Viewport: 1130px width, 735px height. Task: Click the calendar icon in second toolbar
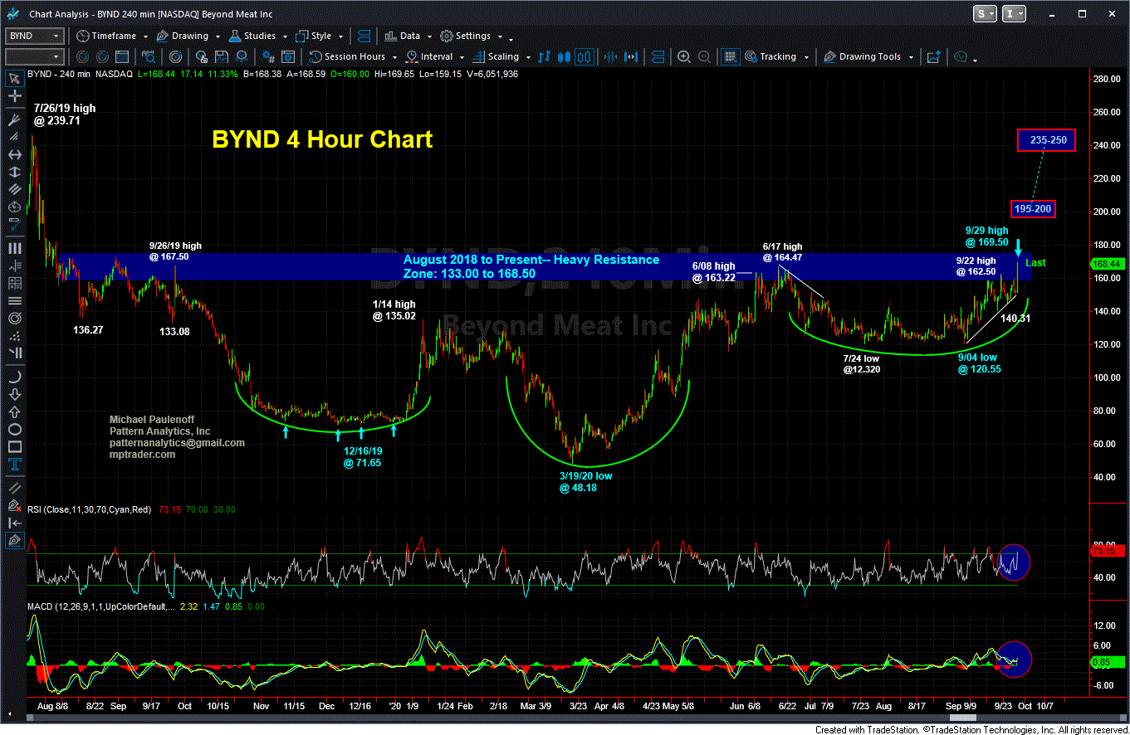tap(123, 56)
